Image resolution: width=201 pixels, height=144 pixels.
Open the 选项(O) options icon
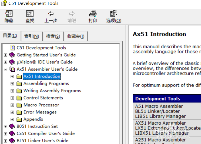pos(114,14)
